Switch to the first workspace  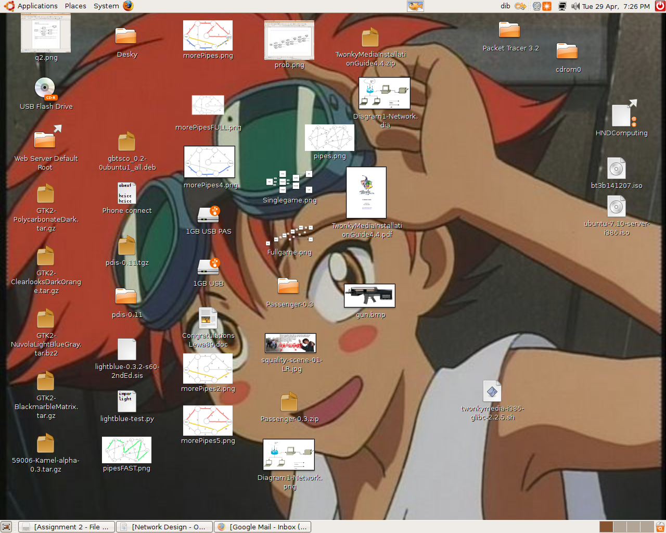coord(606,527)
